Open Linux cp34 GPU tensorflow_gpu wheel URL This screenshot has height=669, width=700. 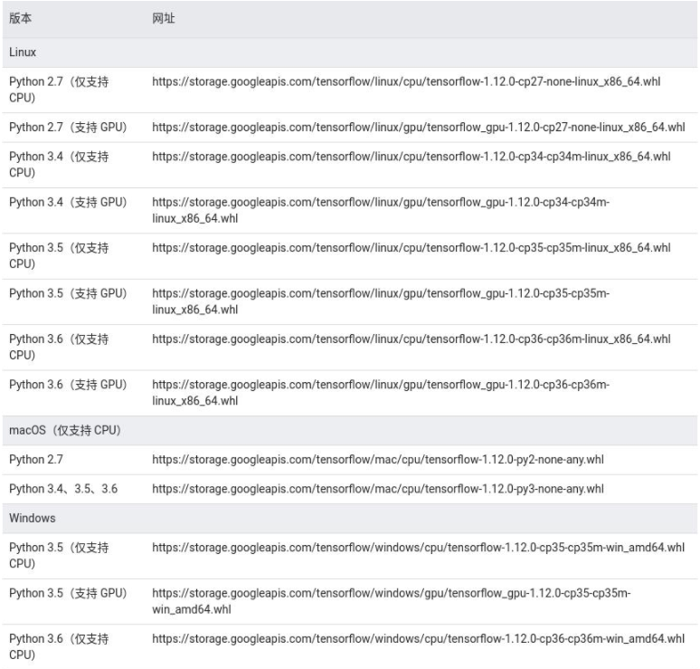pos(381,210)
